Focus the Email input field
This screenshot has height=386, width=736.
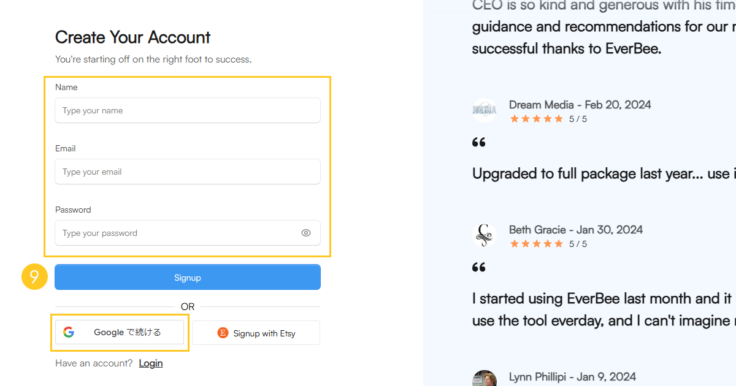click(188, 172)
